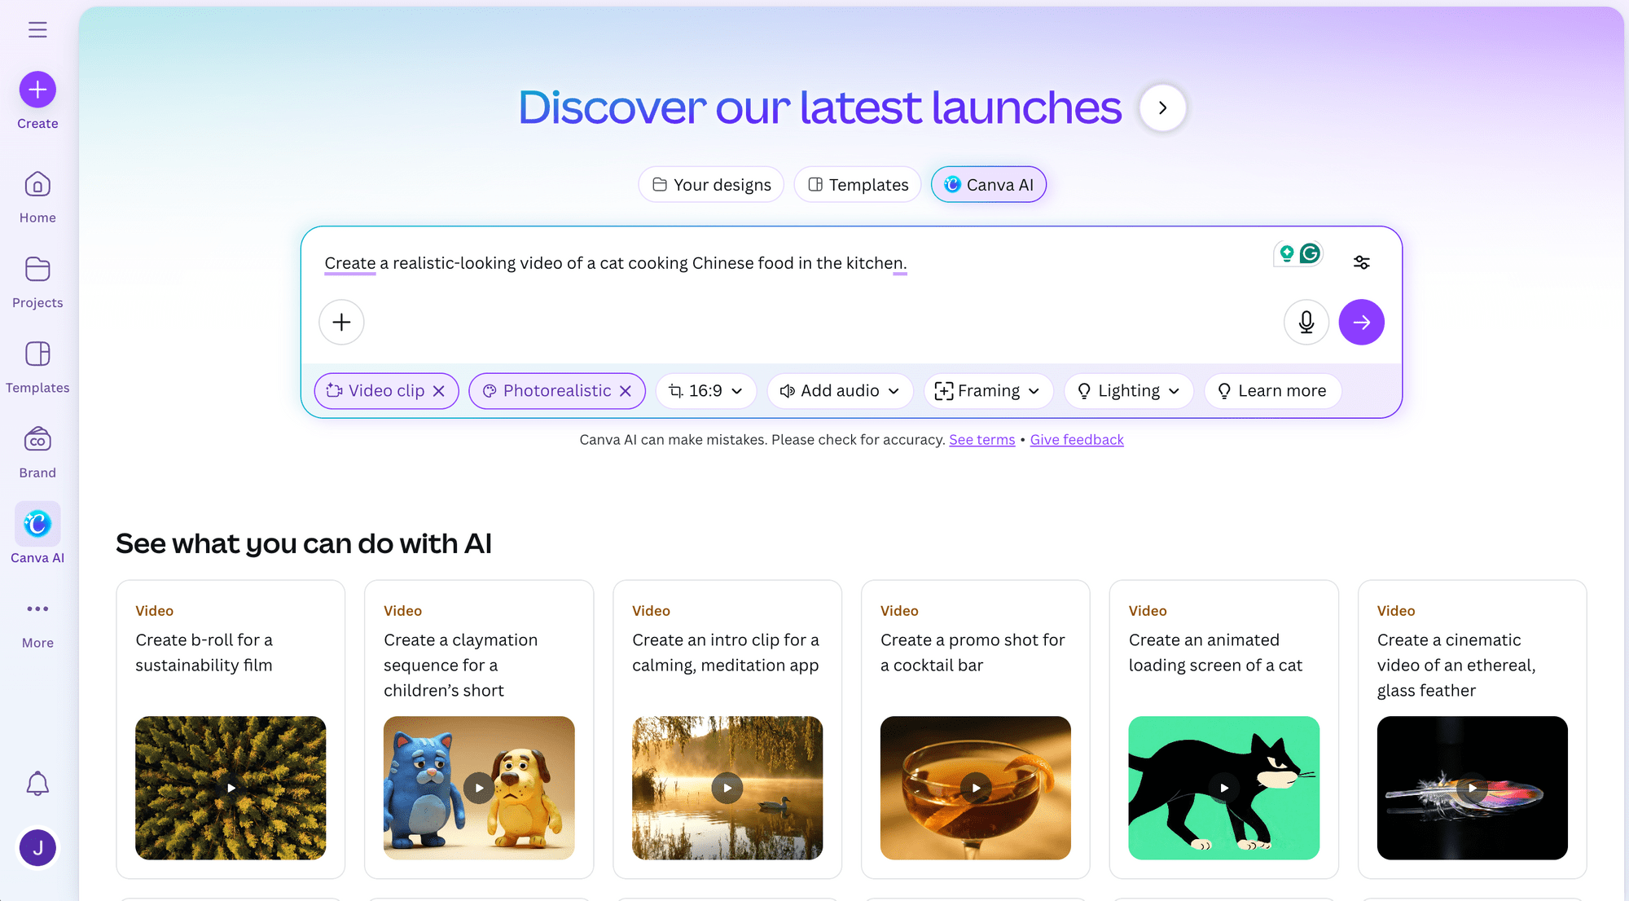This screenshot has width=1629, height=901.
Task: Open the Home section from the sidebar
Action: pyautogui.click(x=37, y=185)
